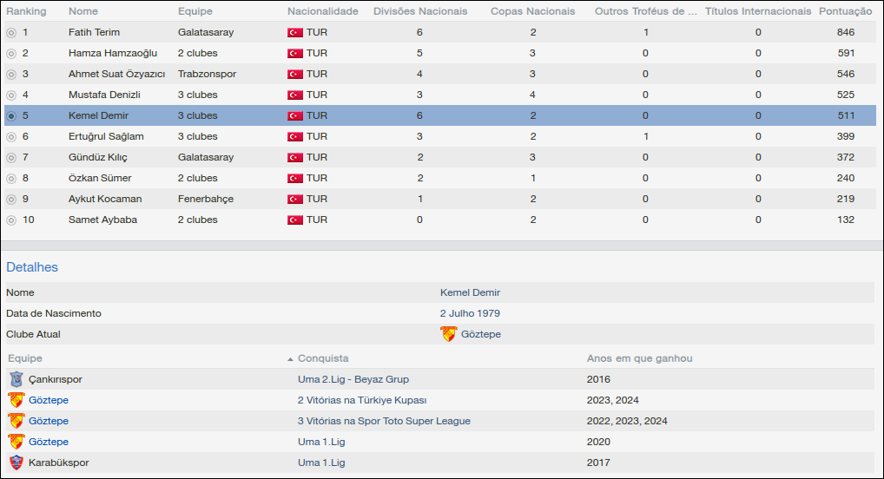Image resolution: width=884 pixels, height=479 pixels.
Task: Select the Hamza Hamzaoğlu table row
Action: [x=113, y=53]
